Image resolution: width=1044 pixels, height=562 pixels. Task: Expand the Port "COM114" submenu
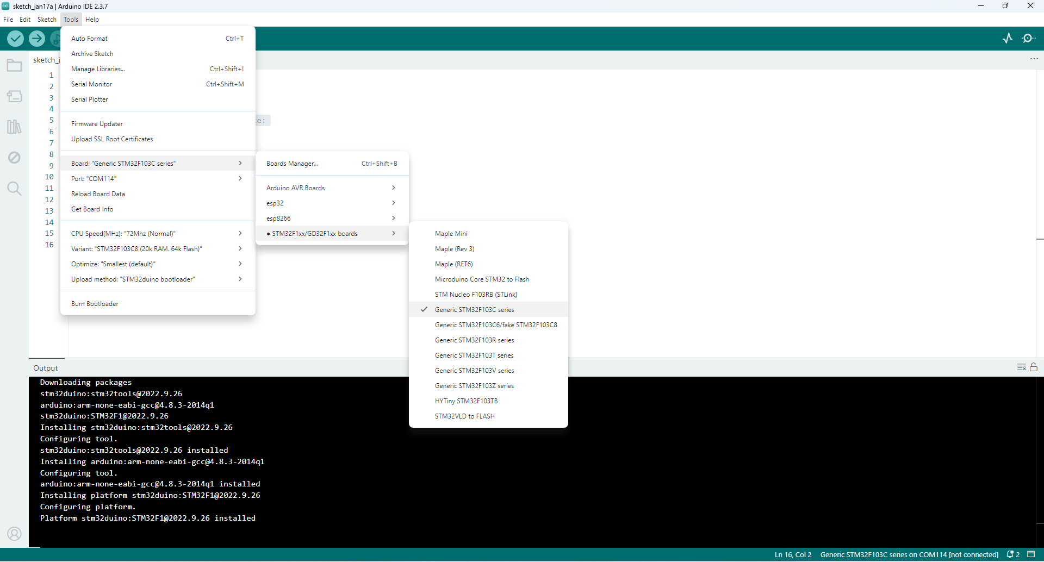point(157,179)
